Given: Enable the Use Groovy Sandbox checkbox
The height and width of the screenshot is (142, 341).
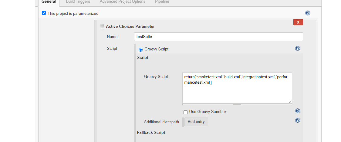Looking at the screenshot, I should click(185, 112).
